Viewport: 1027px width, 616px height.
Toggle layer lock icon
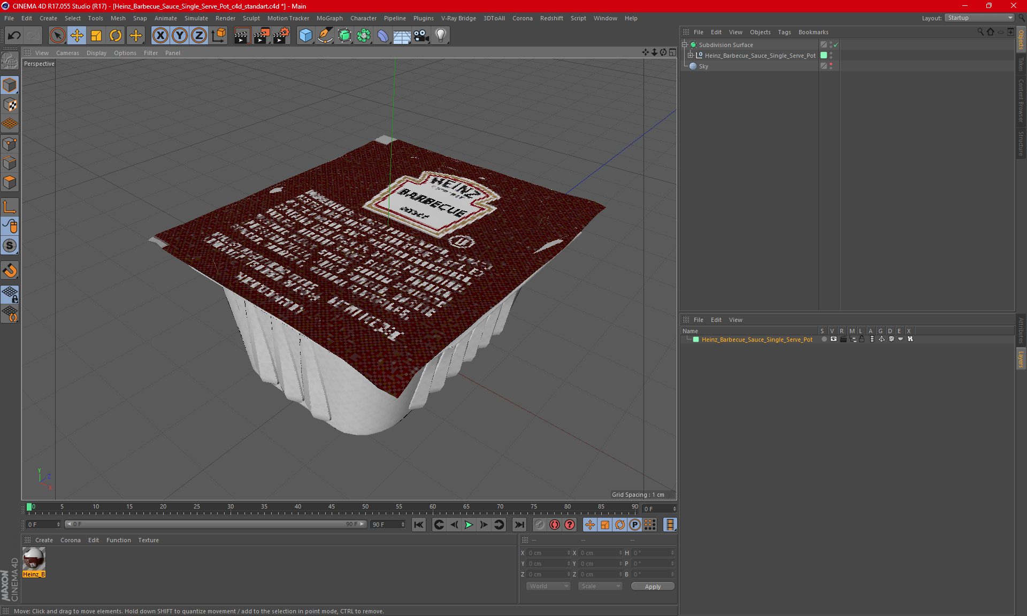[862, 339]
